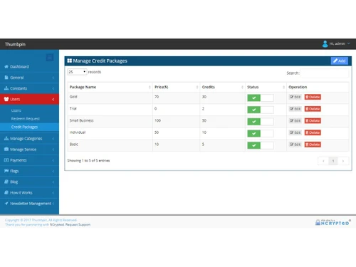
Task: Expand the Manage Categories chevron
Action: 53,139
